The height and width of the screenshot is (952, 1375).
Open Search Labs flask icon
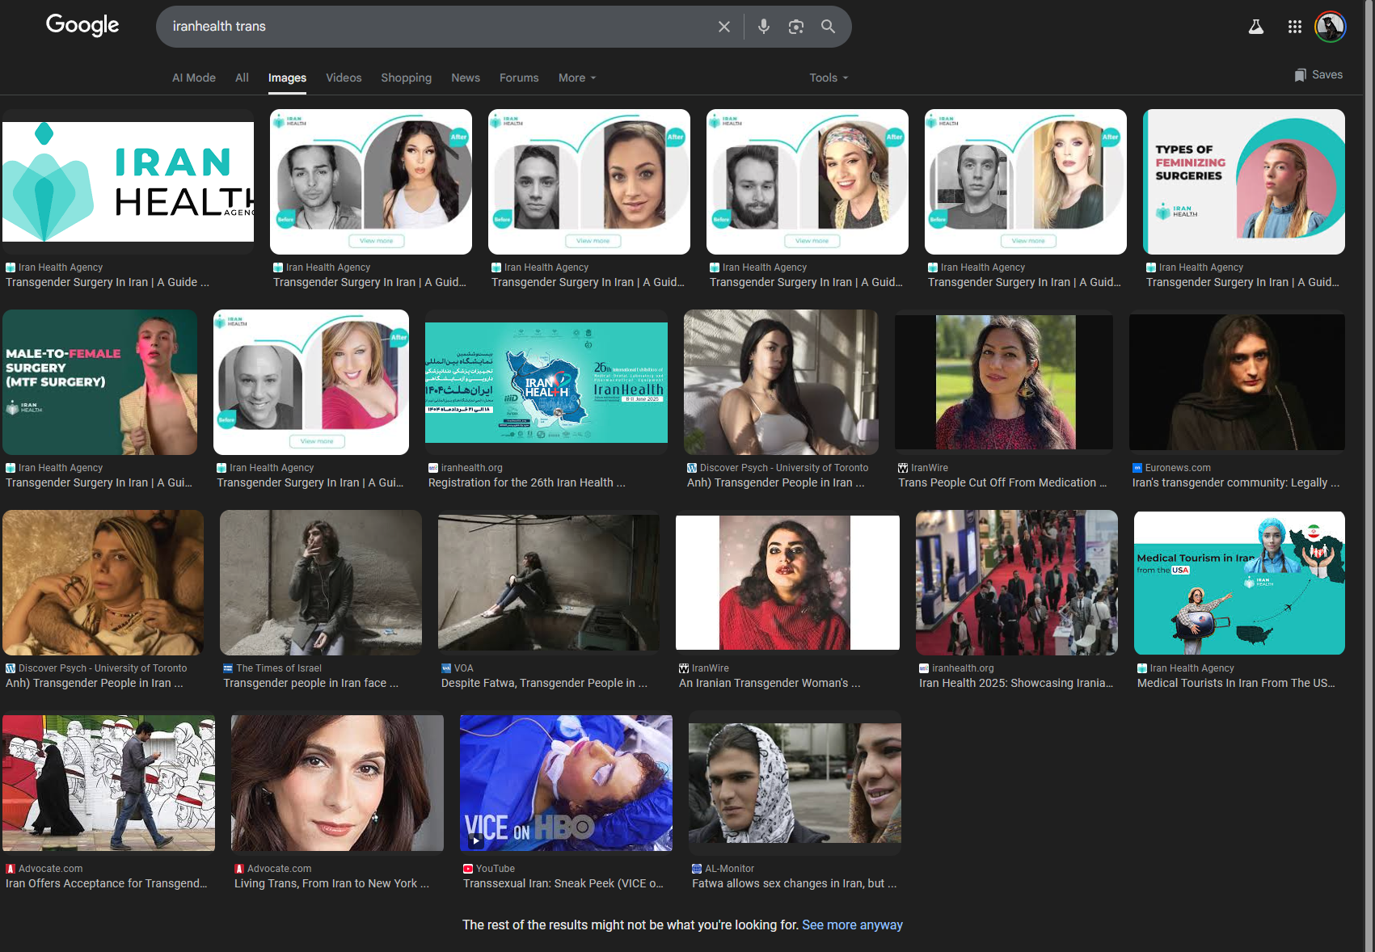[1256, 27]
